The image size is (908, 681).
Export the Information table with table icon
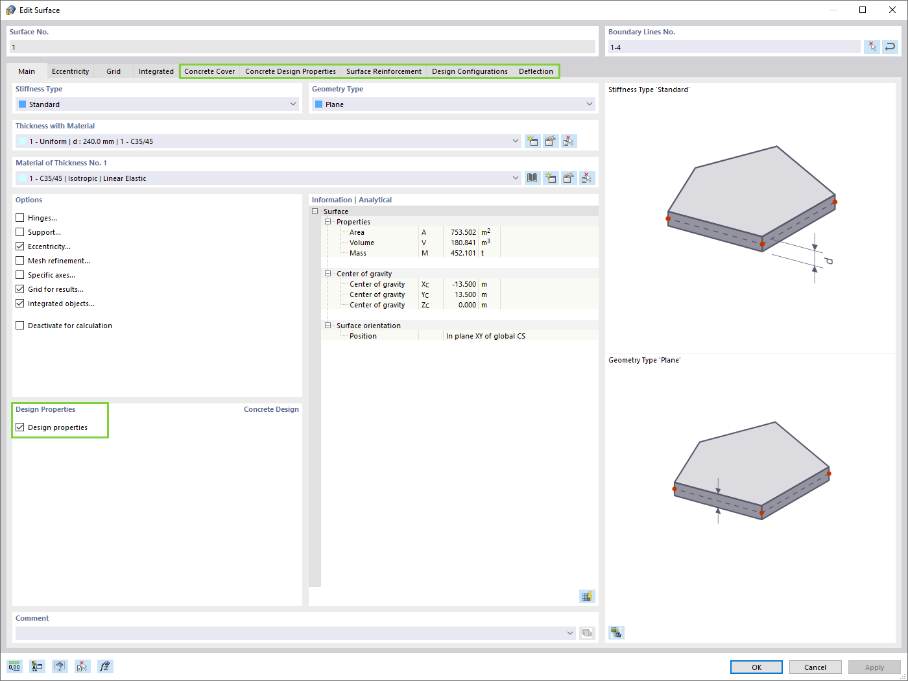coord(586,596)
